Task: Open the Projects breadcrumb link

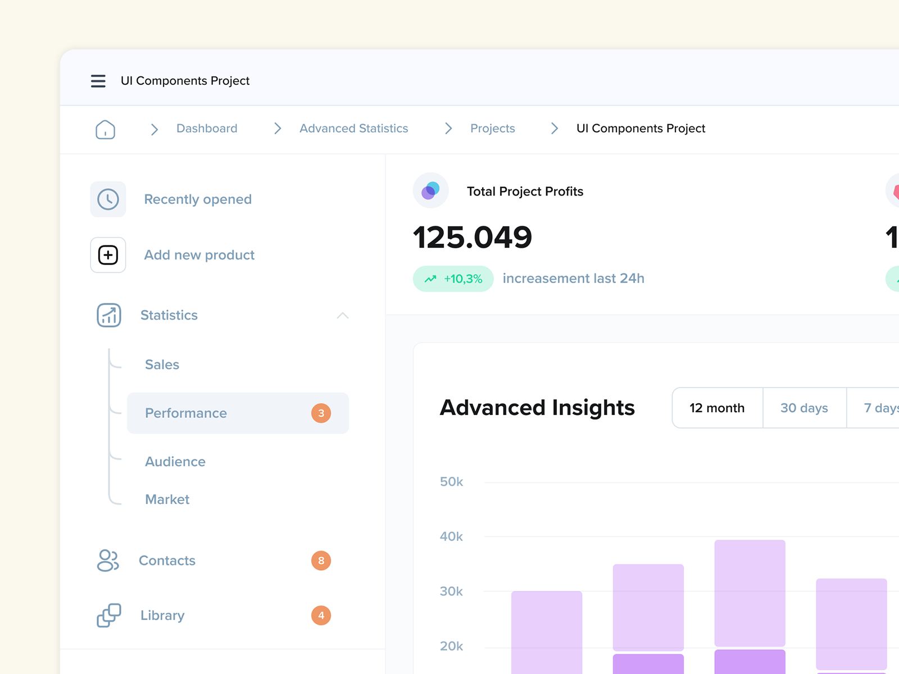Action: 493,129
